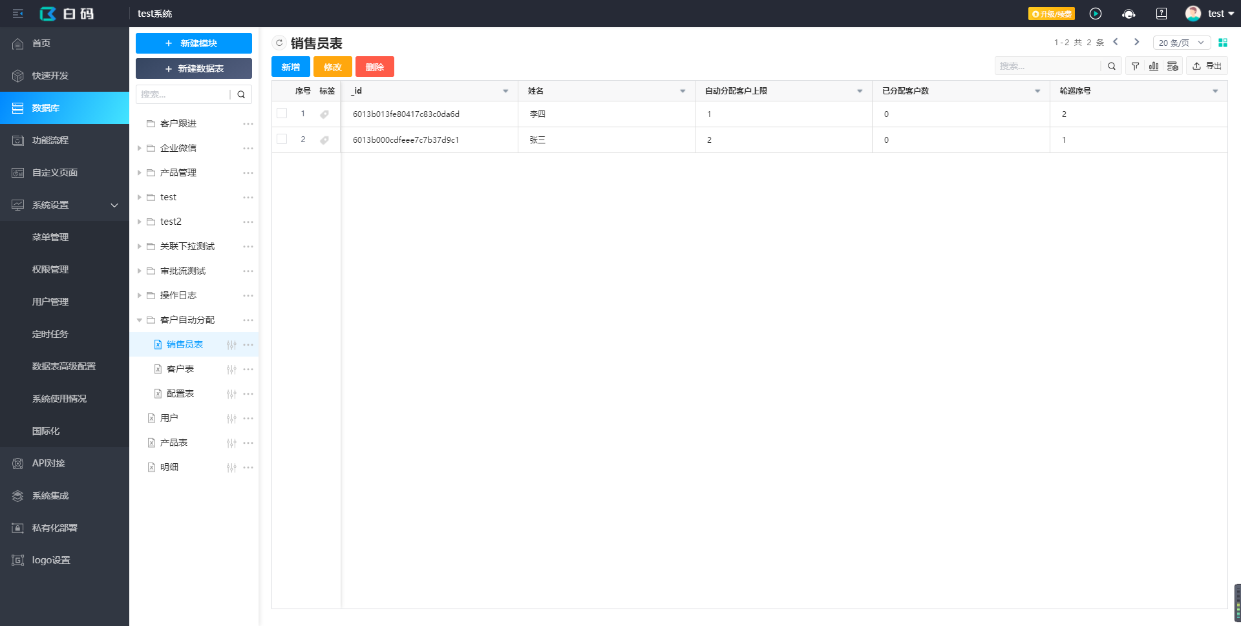Open 自定义页面 in the sidebar
Screen dimensions: 1241x626
(x=65, y=172)
